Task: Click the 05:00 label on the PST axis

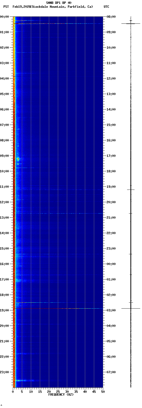Action: [x=4, y=94]
